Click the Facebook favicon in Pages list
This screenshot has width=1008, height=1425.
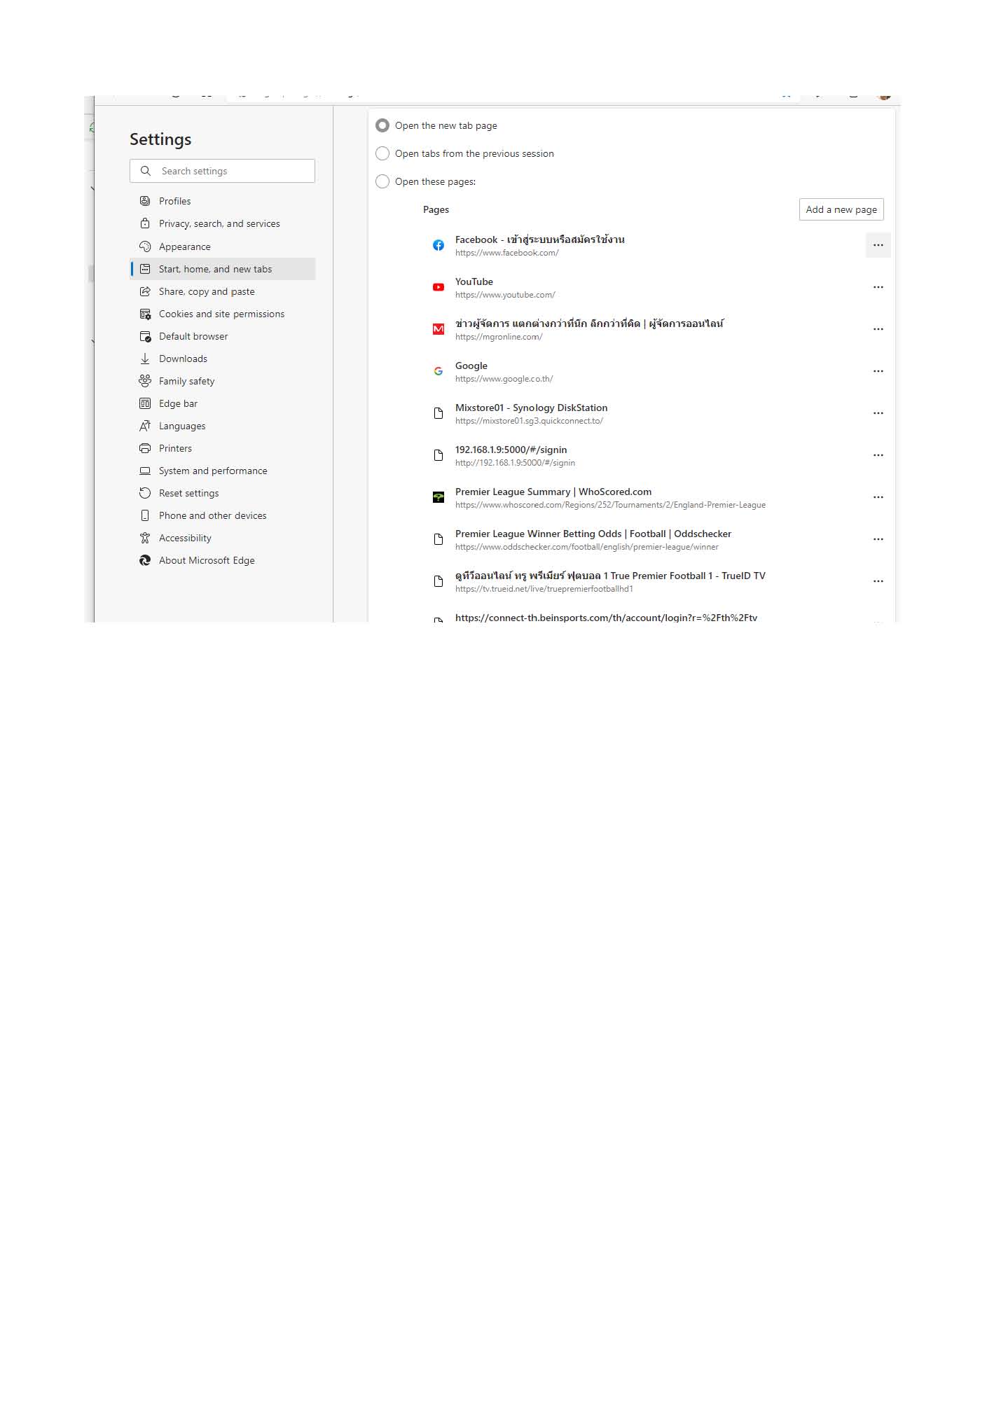coord(438,245)
